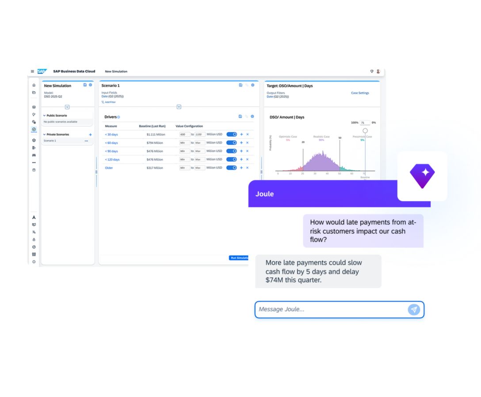
Task: Open the hamburger navigation menu
Action: pyautogui.click(x=32, y=71)
